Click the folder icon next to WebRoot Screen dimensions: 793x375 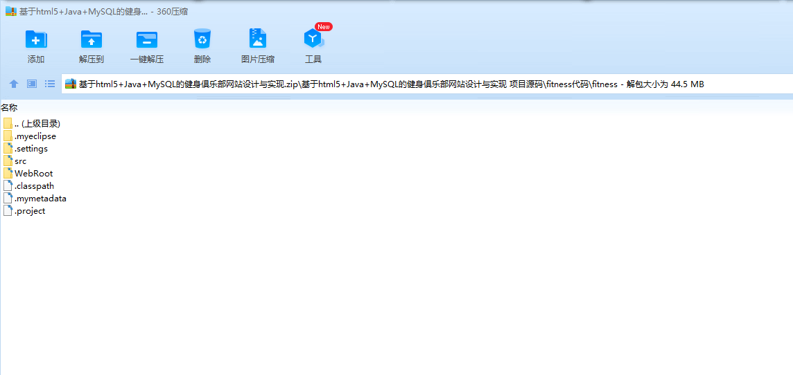[8, 174]
